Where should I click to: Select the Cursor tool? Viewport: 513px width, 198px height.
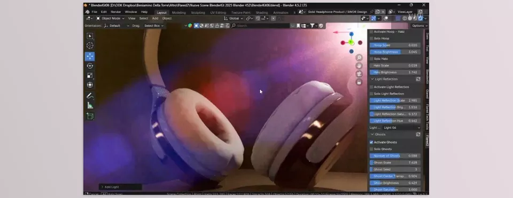[x=90, y=46]
